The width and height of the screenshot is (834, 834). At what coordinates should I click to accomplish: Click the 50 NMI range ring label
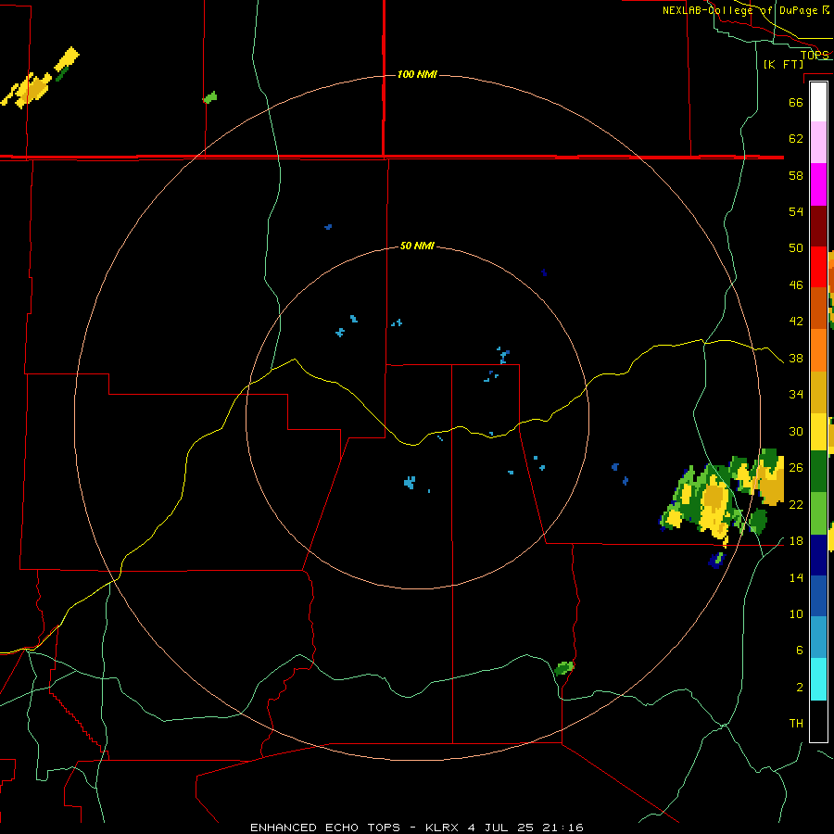[x=417, y=246]
